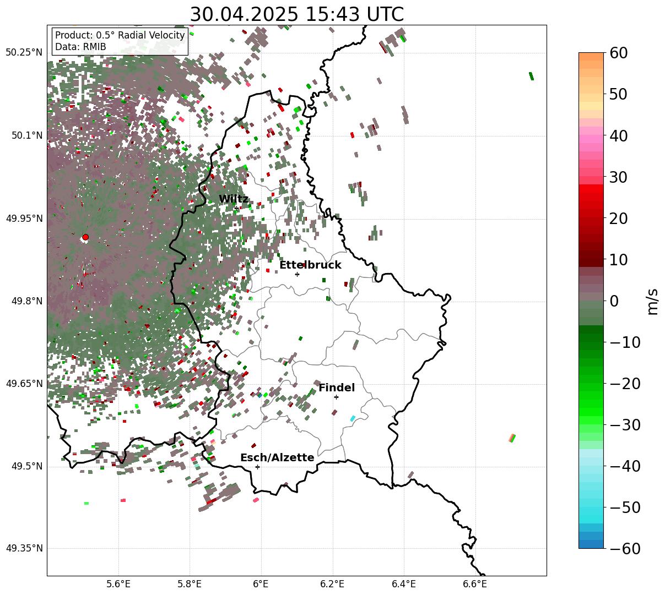665x595 pixels.
Task: Click the 49.35°N latitude label
Action: pos(24,548)
